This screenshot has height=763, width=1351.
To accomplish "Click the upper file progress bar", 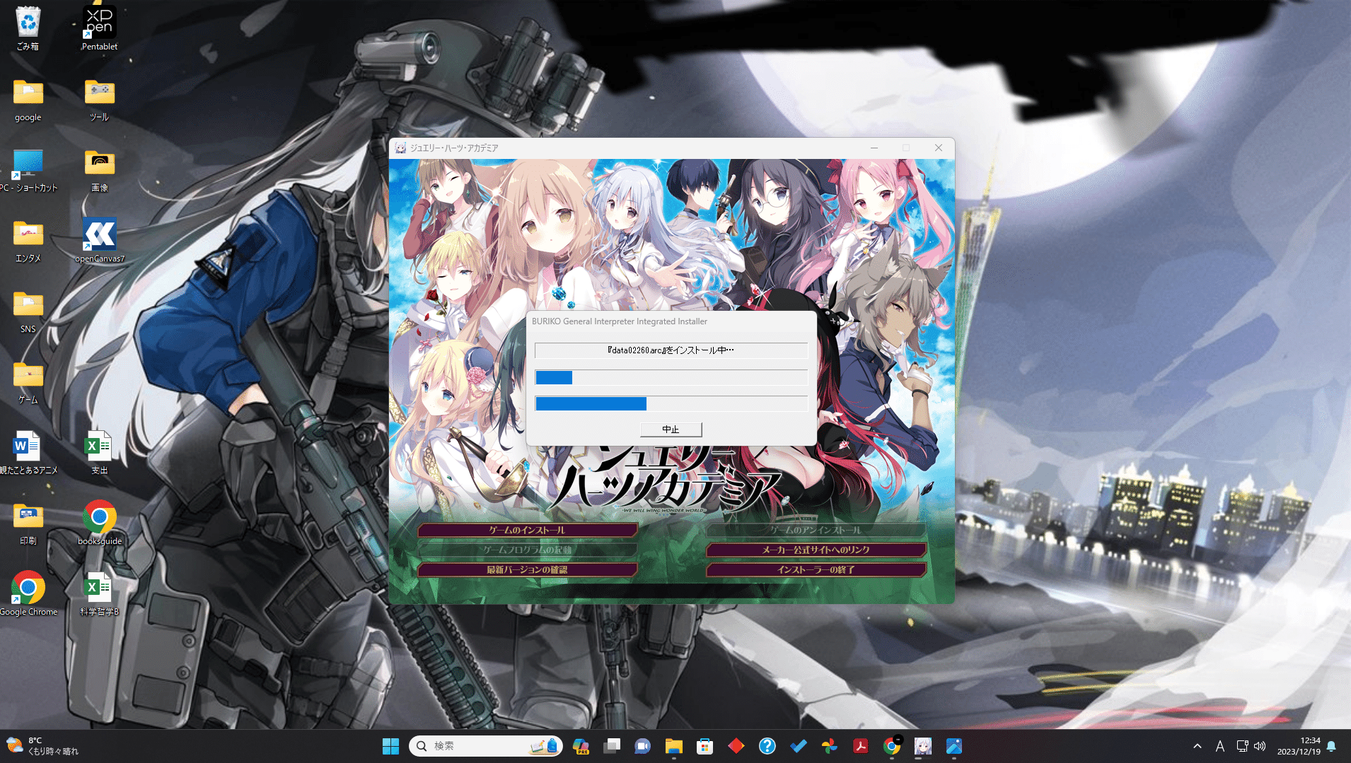I will click(671, 377).
